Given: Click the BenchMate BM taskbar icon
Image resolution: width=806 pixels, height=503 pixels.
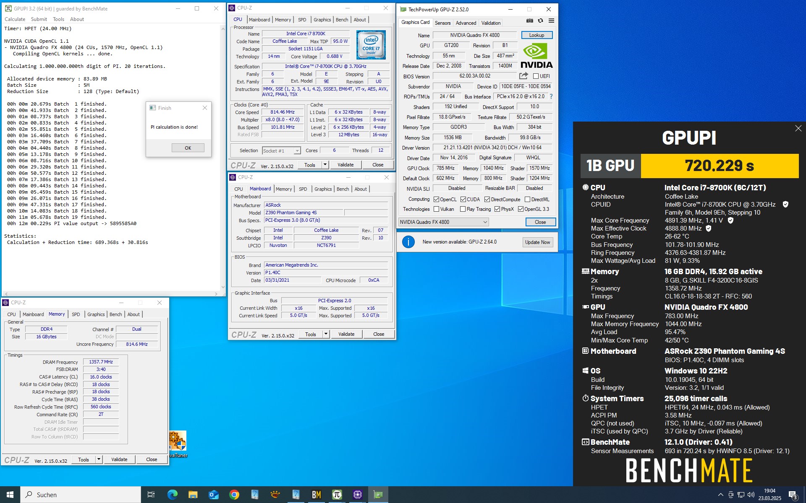Looking at the screenshot, I should point(317,495).
